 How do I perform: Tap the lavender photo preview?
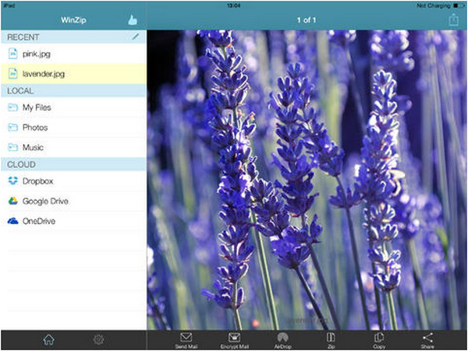click(307, 179)
